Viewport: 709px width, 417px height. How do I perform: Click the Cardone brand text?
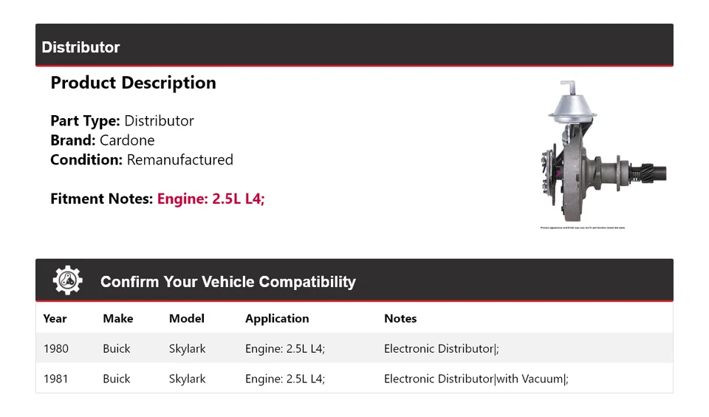pyautogui.click(x=127, y=140)
